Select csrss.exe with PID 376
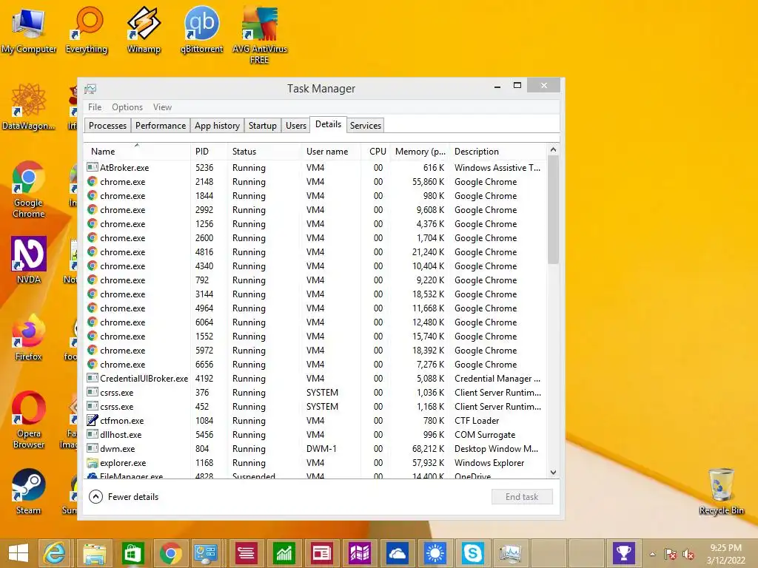Image resolution: width=758 pixels, height=568 pixels. 315,393
